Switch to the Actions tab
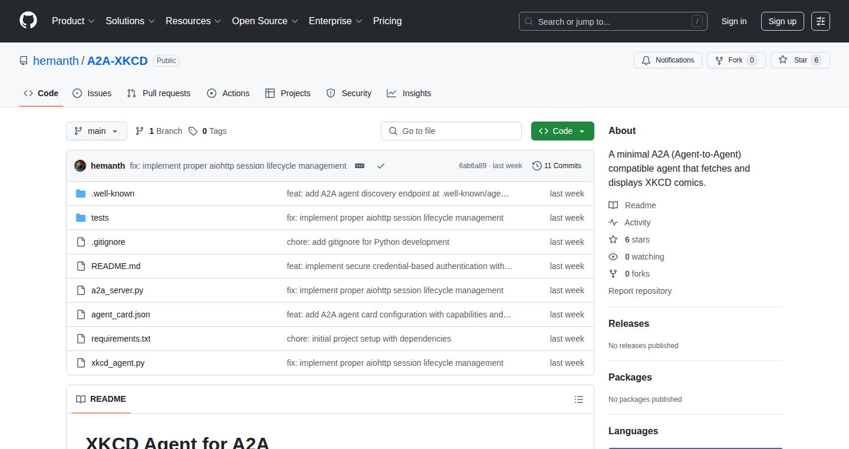Screen dimensions: 849x449 228,93
